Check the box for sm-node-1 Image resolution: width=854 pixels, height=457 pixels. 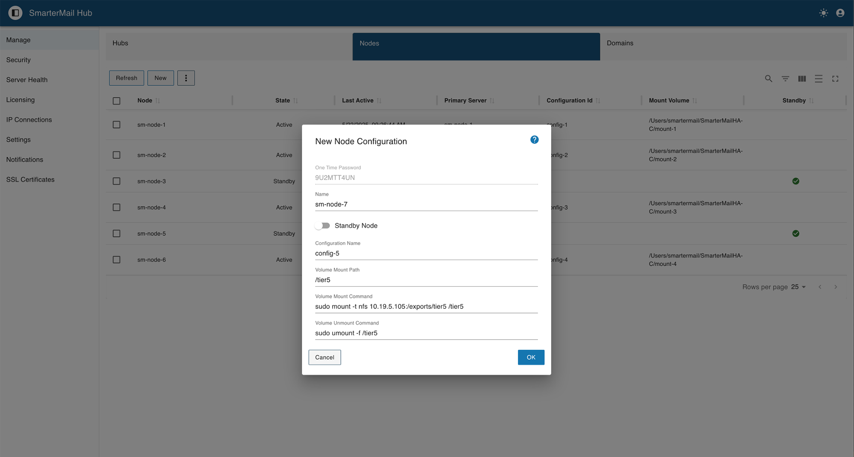(x=117, y=125)
